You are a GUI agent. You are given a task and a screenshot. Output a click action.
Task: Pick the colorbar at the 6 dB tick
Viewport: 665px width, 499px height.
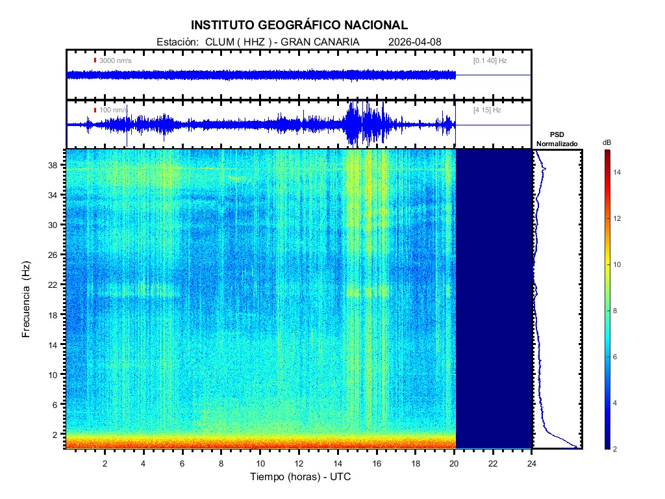tap(607, 357)
